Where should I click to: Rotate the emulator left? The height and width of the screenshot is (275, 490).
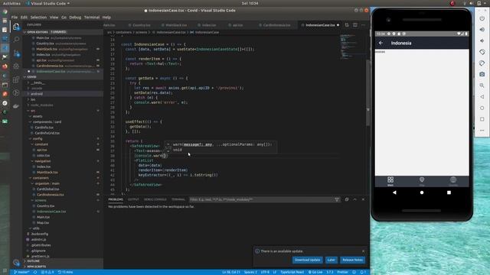(x=482, y=52)
